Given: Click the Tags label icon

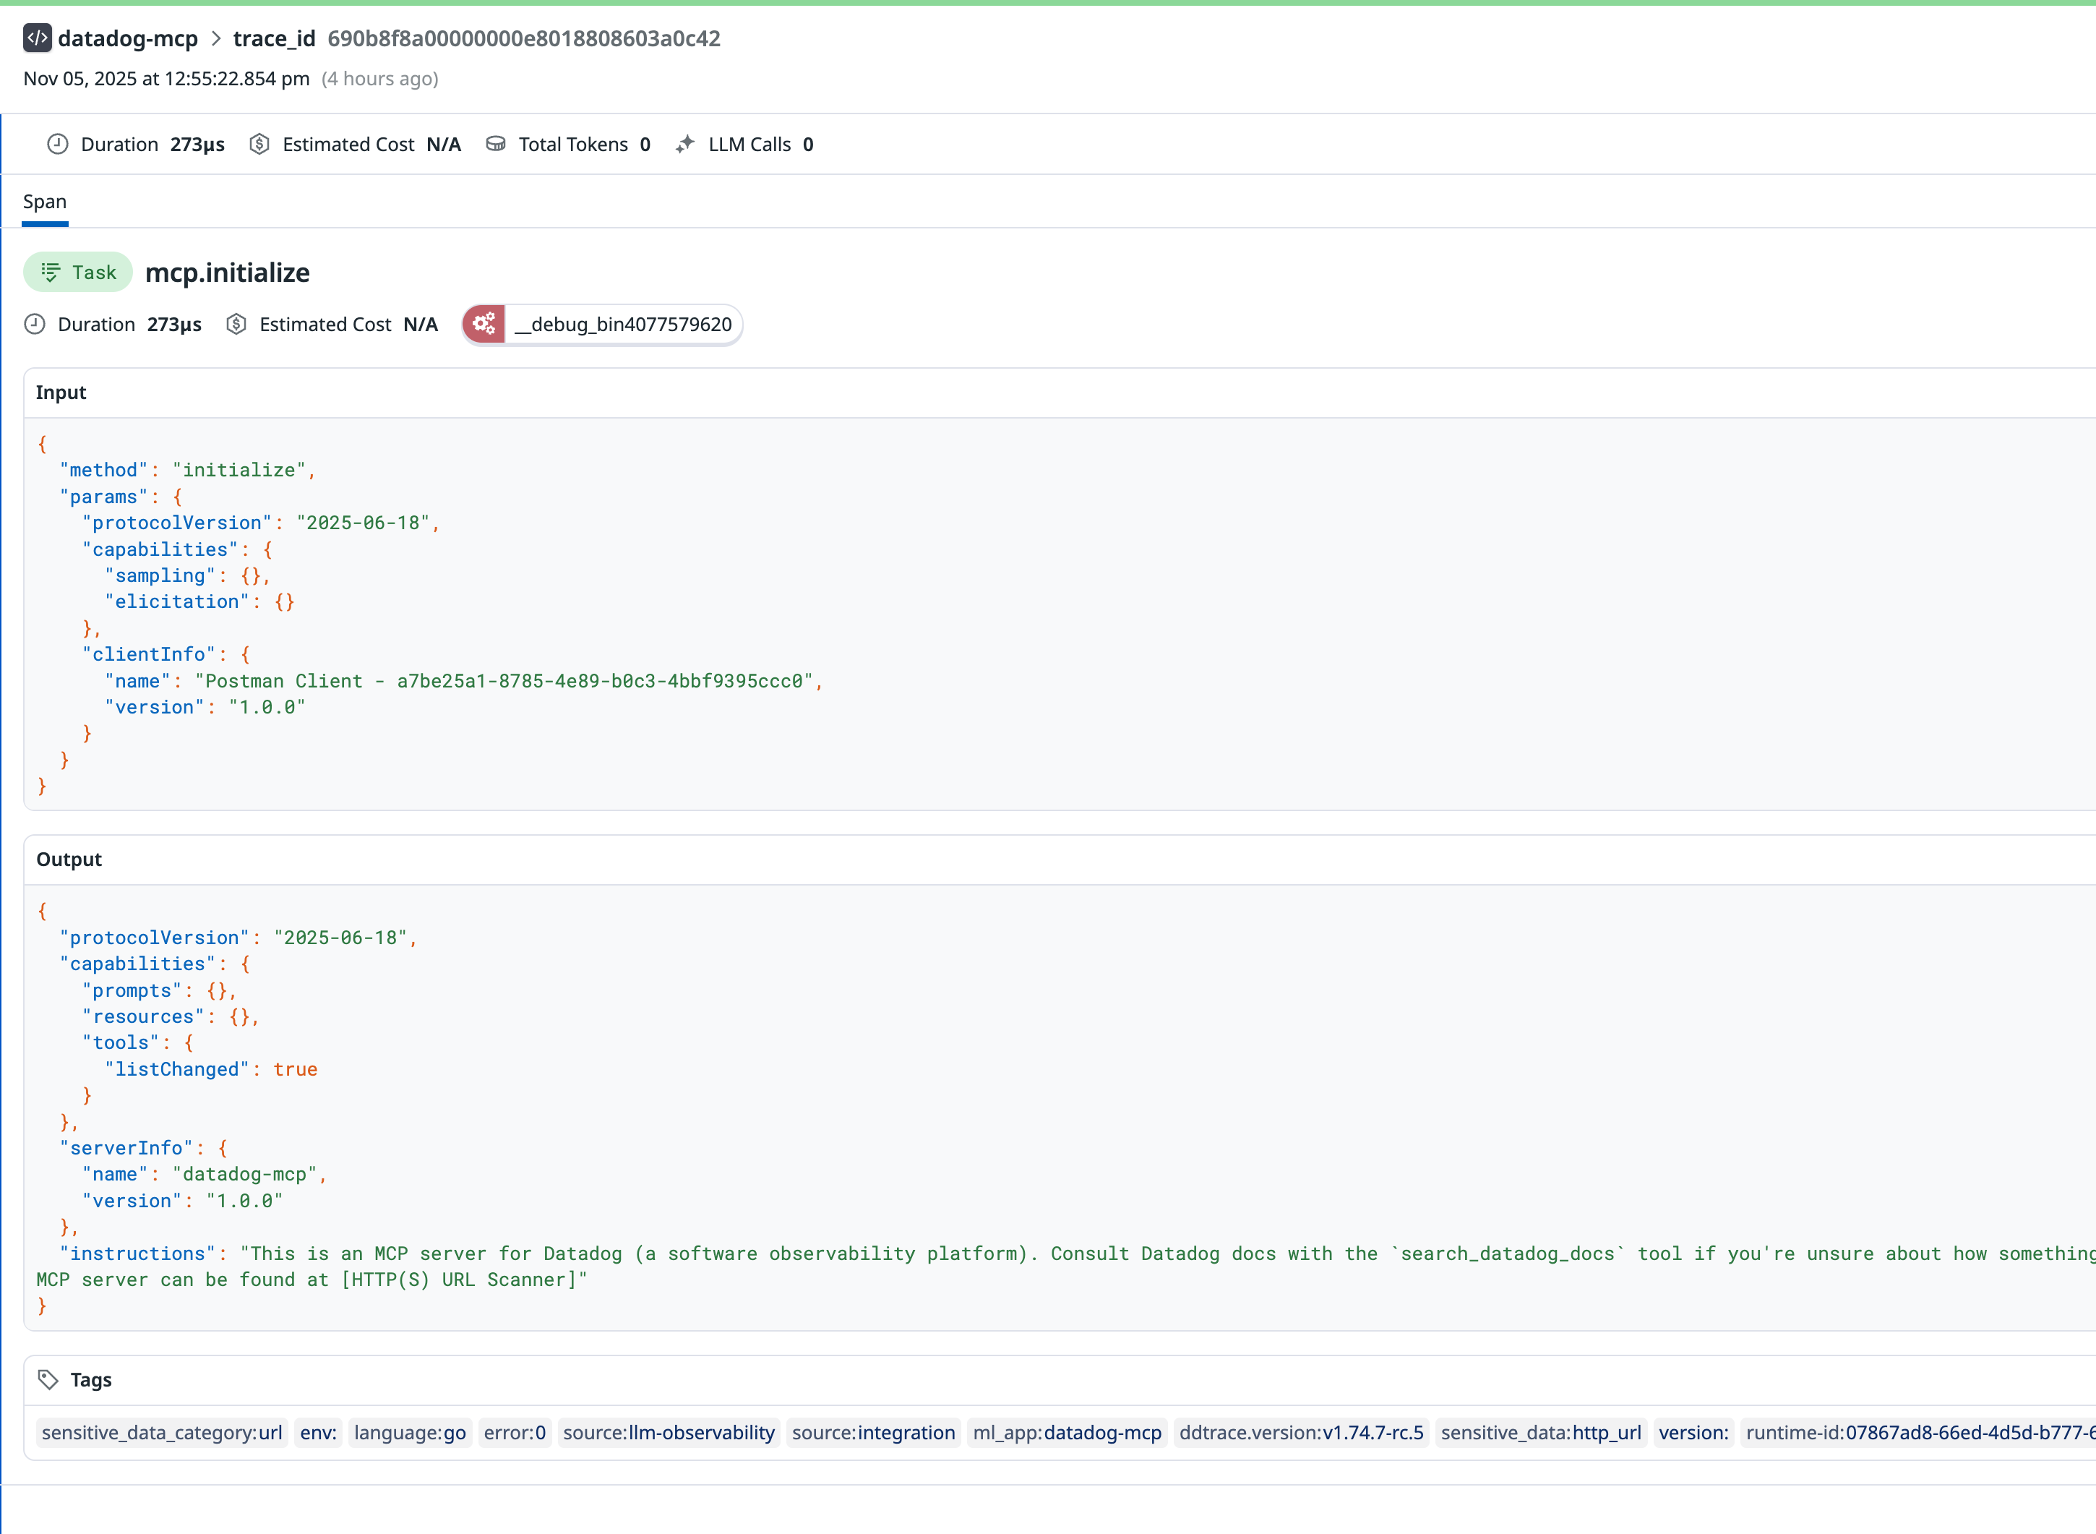Looking at the screenshot, I should 48,1380.
